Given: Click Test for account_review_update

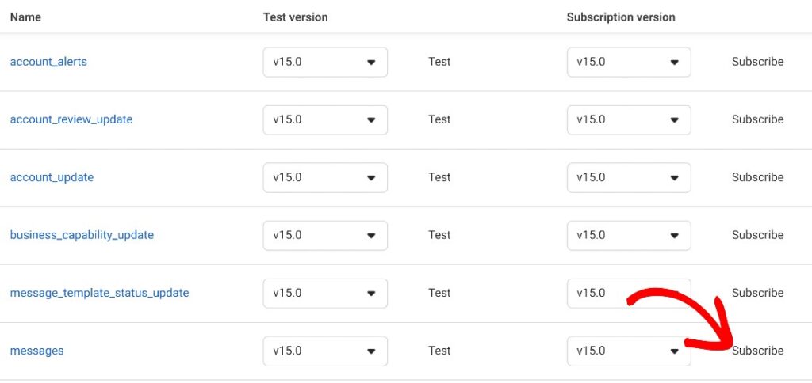Looking at the screenshot, I should click(x=439, y=119).
